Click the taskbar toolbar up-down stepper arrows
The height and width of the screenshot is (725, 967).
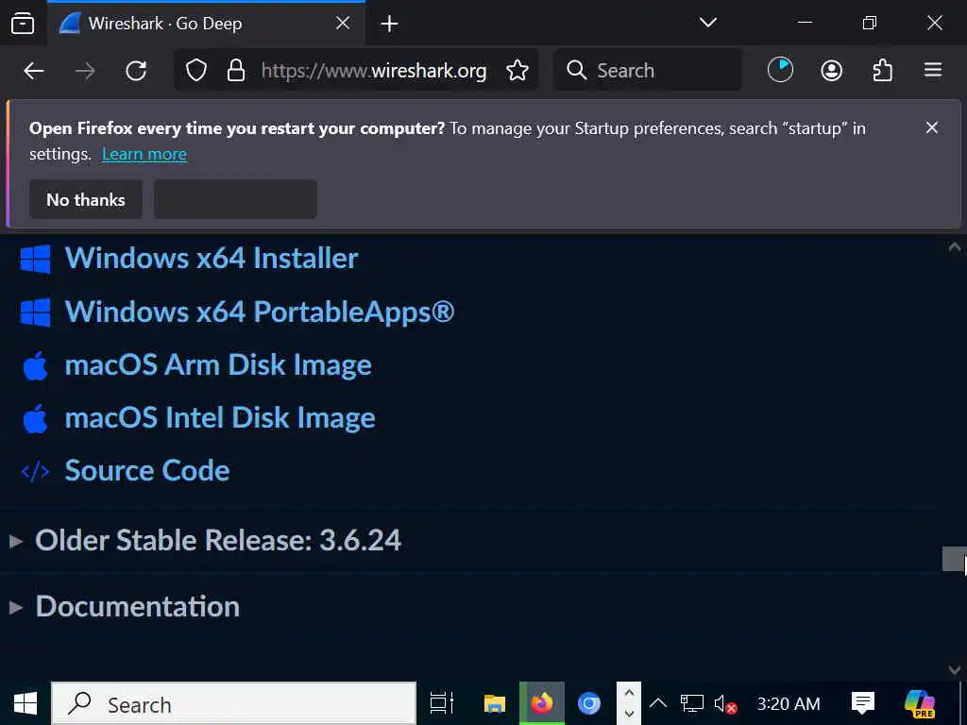[x=629, y=702]
